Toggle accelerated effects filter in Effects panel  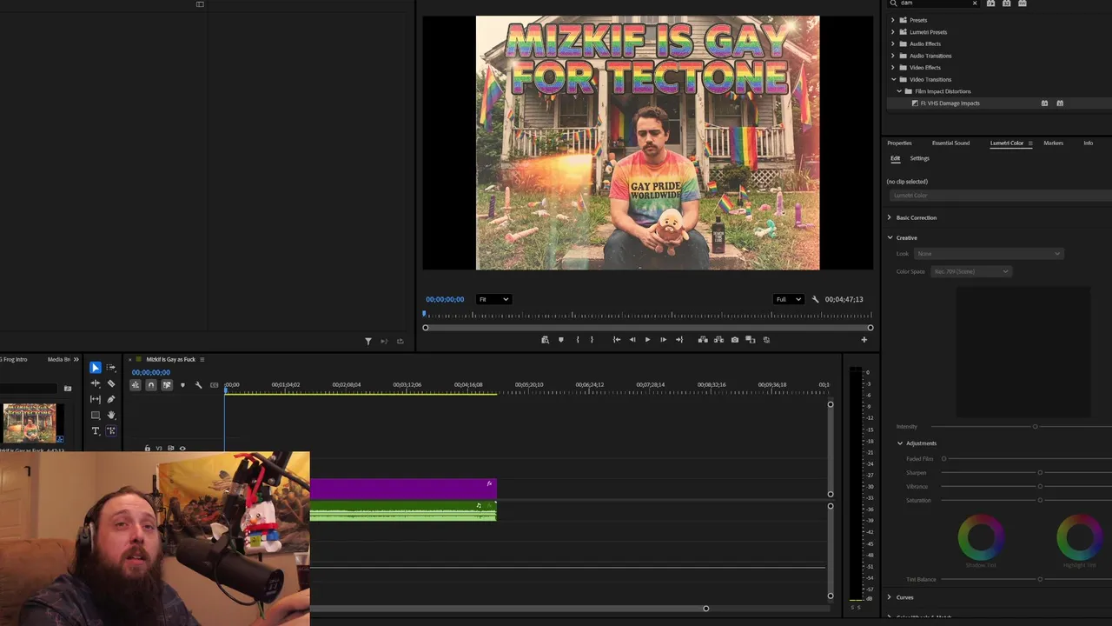pos(990,3)
